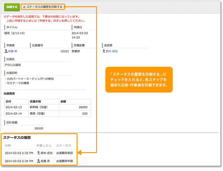The height and width of the screenshot is (171, 223).
Task: Select the 電車（往復） table cell
Action: coord(37,114)
